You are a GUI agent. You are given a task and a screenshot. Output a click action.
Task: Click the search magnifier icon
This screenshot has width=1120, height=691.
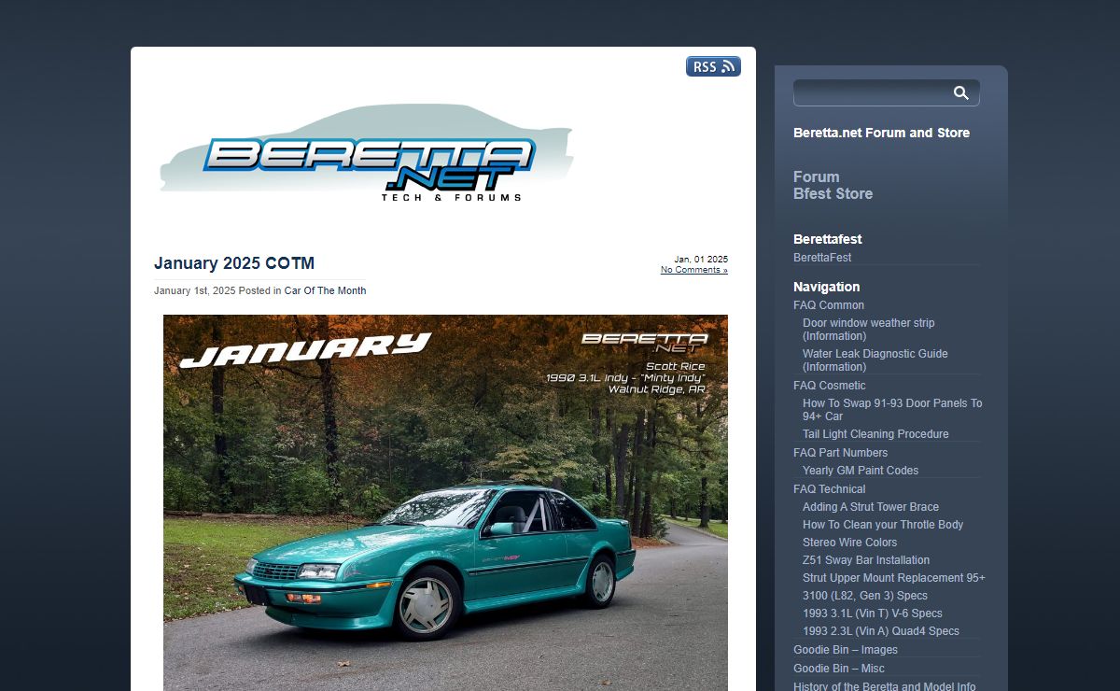[960, 92]
